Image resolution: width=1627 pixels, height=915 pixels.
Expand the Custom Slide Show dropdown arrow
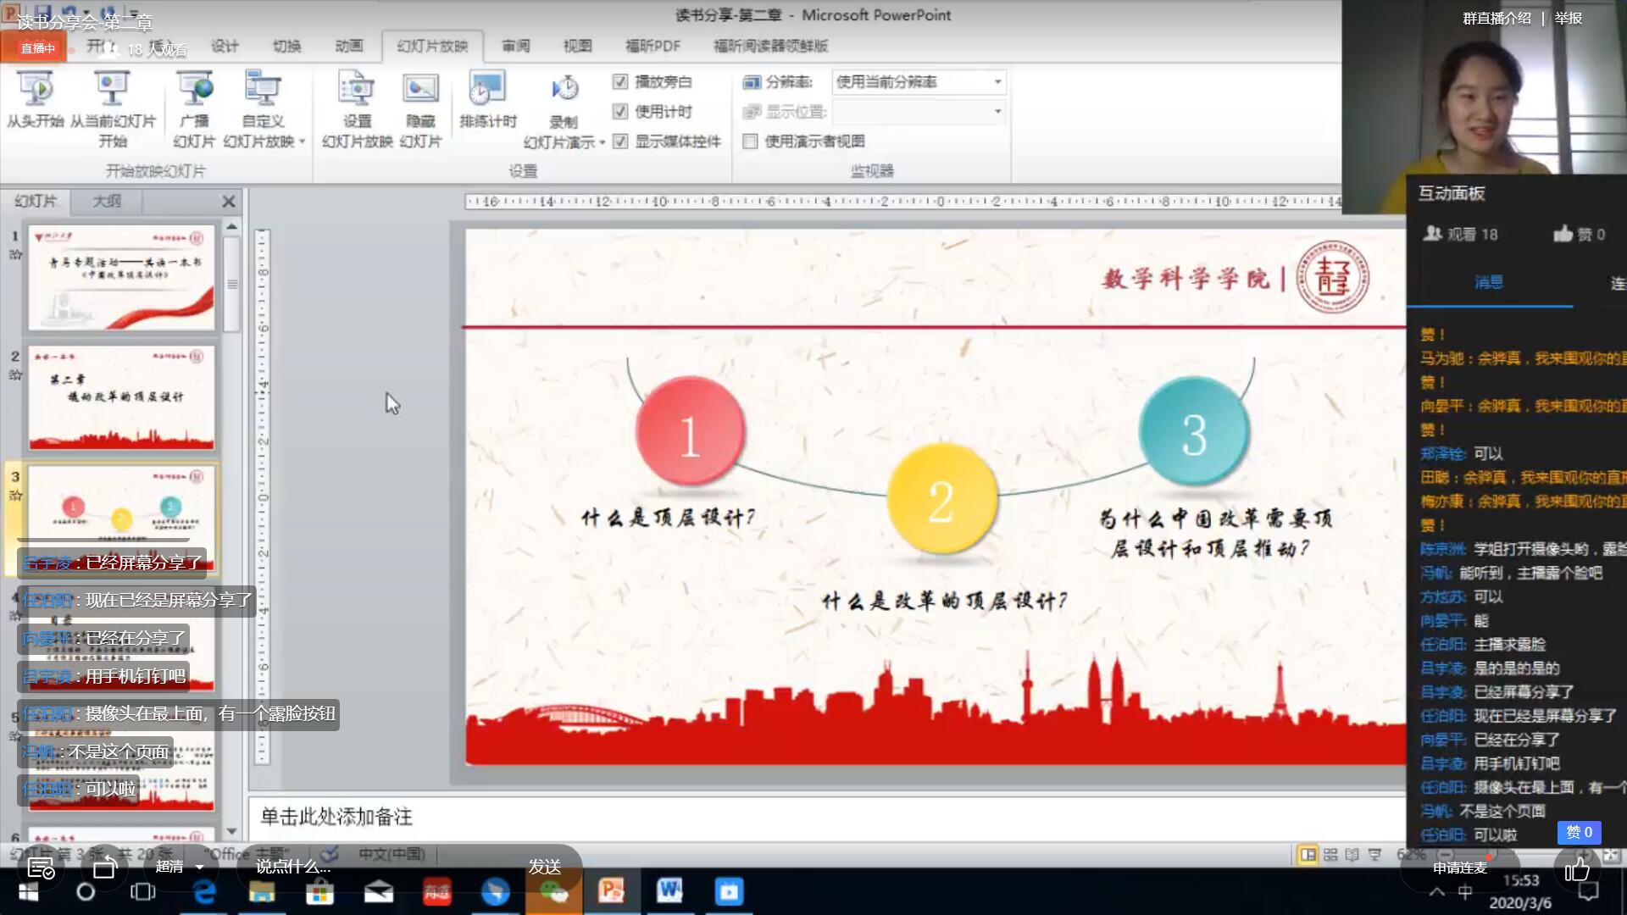(x=302, y=141)
